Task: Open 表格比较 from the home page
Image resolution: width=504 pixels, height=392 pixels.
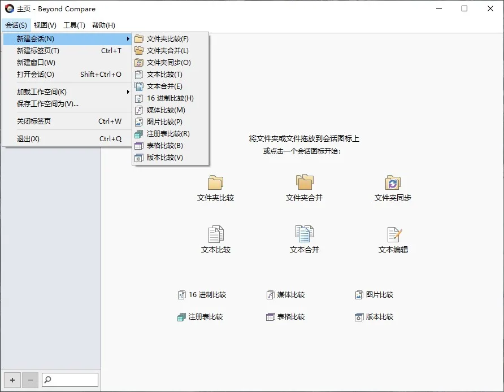Action: 285,317
